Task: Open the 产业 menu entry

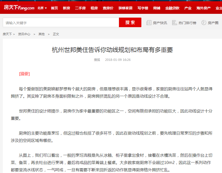Action: point(188,8)
